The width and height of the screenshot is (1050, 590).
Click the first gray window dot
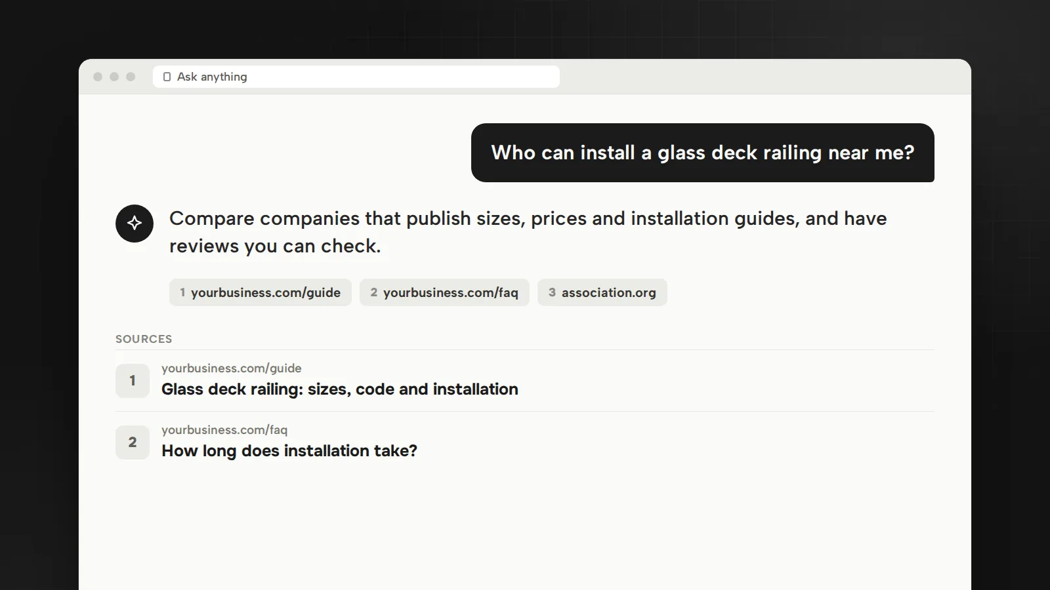[x=98, y=77]
